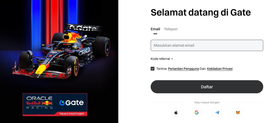Continue with the Google icon
Screen dimensions: 276x123
[196, 113]
